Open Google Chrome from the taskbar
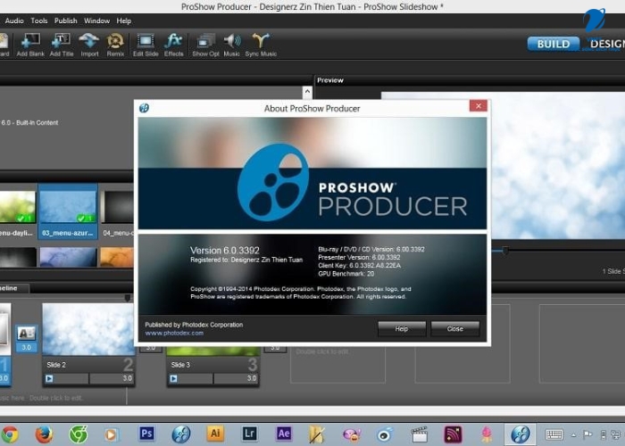625x446 pixels. [x=10, y=434]
